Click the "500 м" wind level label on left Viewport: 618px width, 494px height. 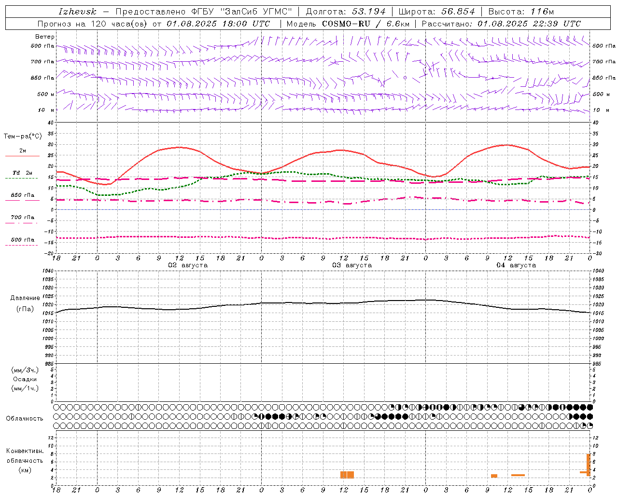click(46, 94)
